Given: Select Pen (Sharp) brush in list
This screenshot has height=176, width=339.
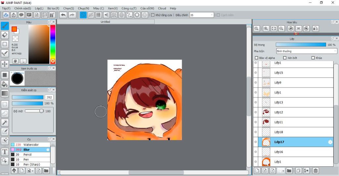Looking at the screenshot, I should click(30, 164).
